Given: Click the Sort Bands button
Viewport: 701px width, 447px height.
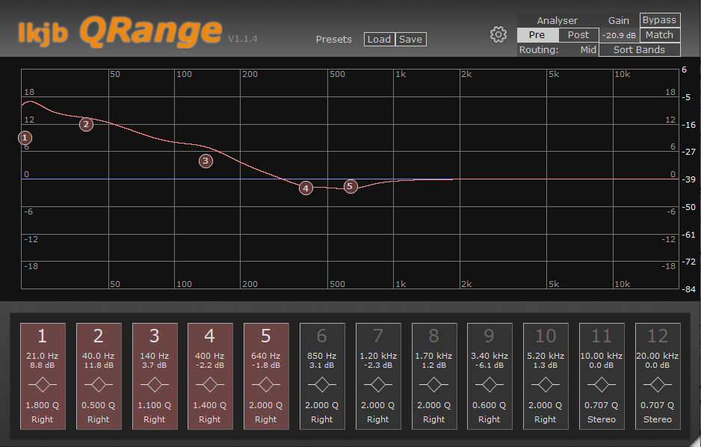Looking at the screenshot, I should coord(639,49).
